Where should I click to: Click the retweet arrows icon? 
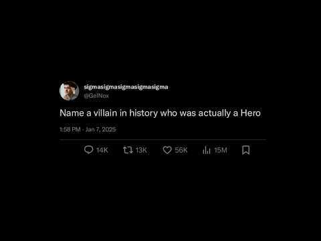pos(128,150)
